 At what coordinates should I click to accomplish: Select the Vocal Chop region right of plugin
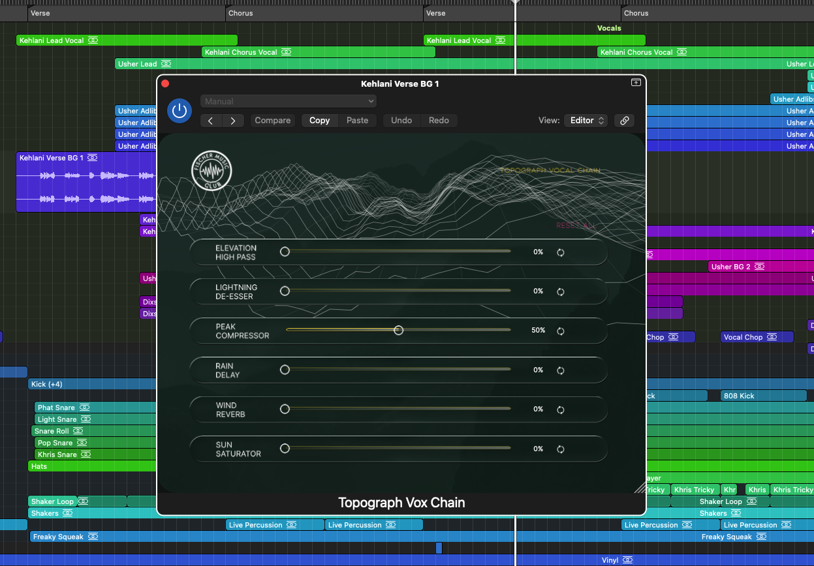pos(757,337)
